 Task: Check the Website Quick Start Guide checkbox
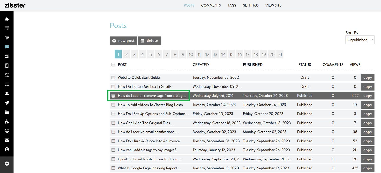pyautogui.click(x=113, y=77)
